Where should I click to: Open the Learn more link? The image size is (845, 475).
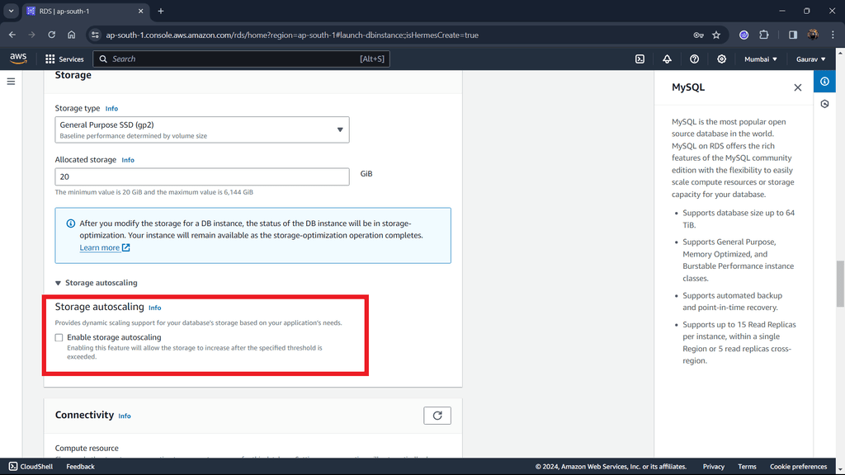point(105,247)
